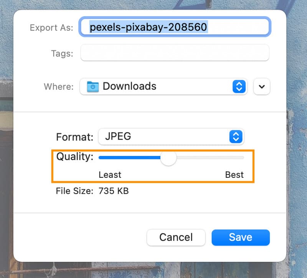The width and height of the screenshot is (307, 278).
Task: Click the Export As label
Action: 51,28
